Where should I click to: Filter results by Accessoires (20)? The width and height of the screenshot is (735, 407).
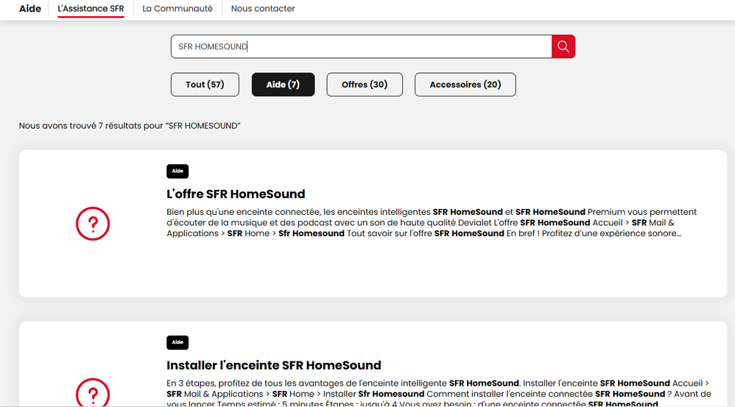pyautogui.click(x=465, y=85)
